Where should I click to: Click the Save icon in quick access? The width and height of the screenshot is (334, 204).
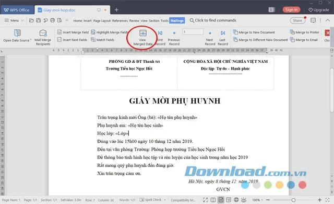(x=39, y=20)
